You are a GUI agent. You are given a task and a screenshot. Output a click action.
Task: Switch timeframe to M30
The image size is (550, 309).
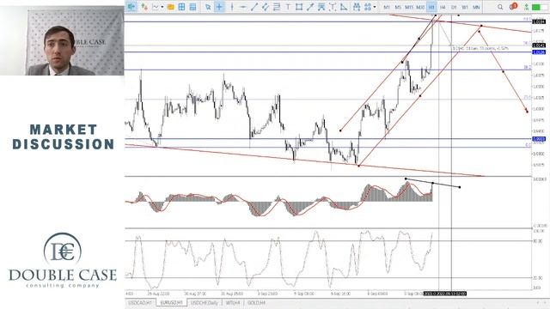pyautogui.click(x=420, y=7)
